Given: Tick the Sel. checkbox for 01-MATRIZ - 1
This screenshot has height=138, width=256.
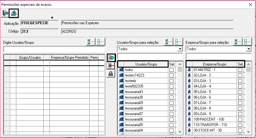Looking at the screenshot, I should tap(240, 70).
